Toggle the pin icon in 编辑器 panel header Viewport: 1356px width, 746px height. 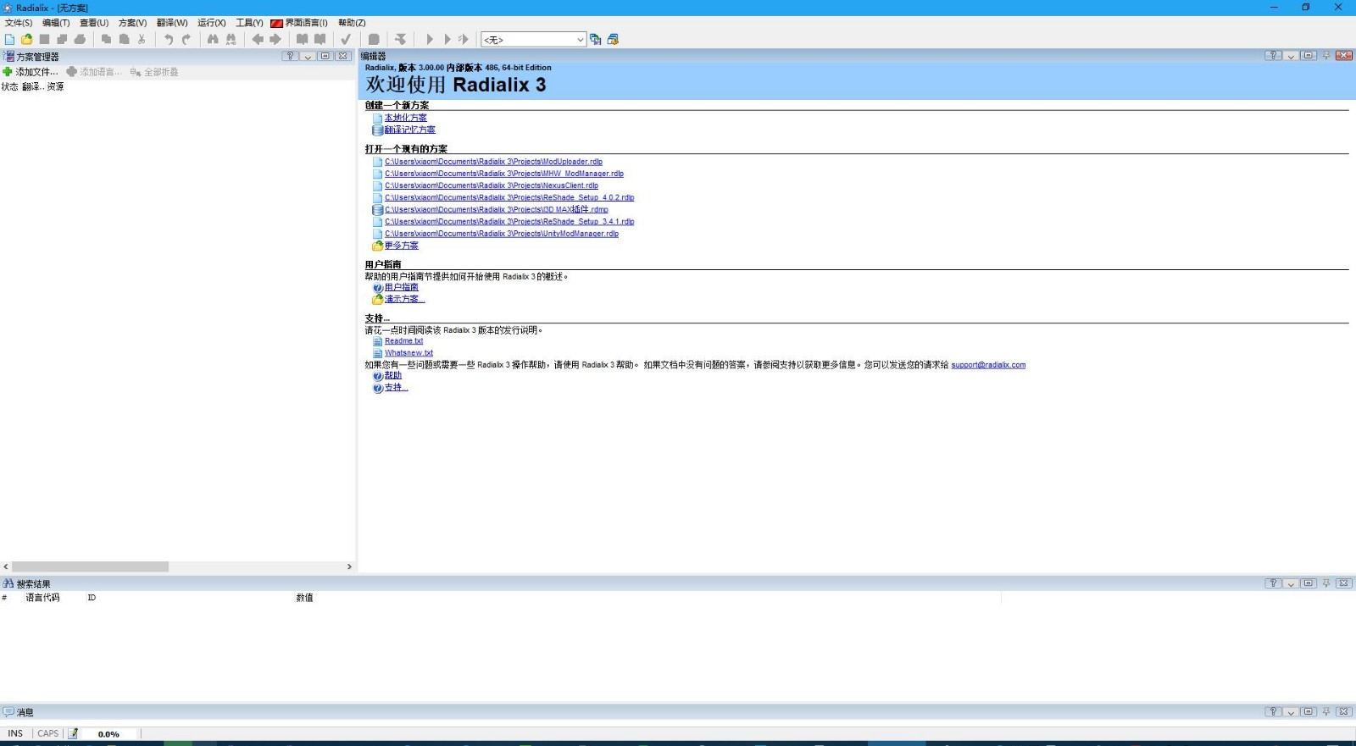click(1326, 56)
